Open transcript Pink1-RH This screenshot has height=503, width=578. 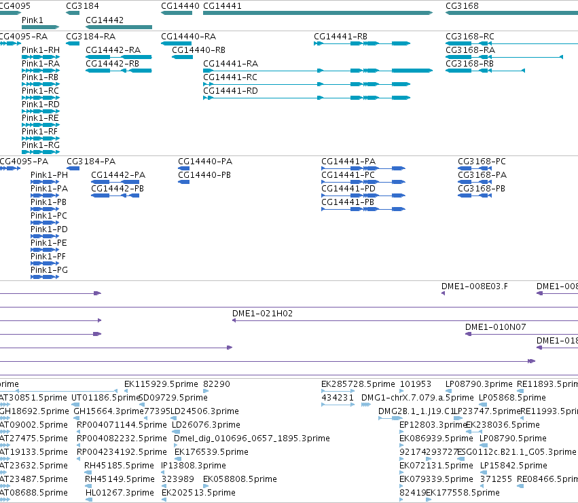41,50
